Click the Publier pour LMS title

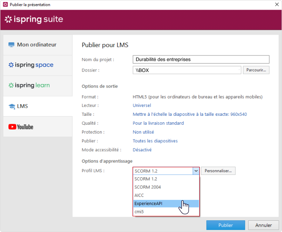tap(105, 45)
